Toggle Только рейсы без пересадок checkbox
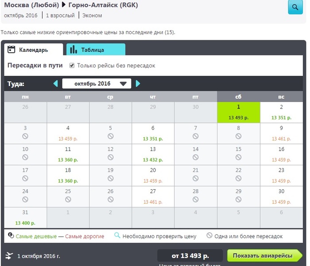 click(72, 65)
